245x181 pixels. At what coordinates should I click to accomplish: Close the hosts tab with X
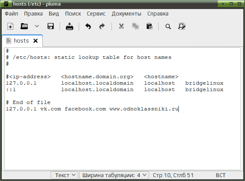click(x=35, y=41)
